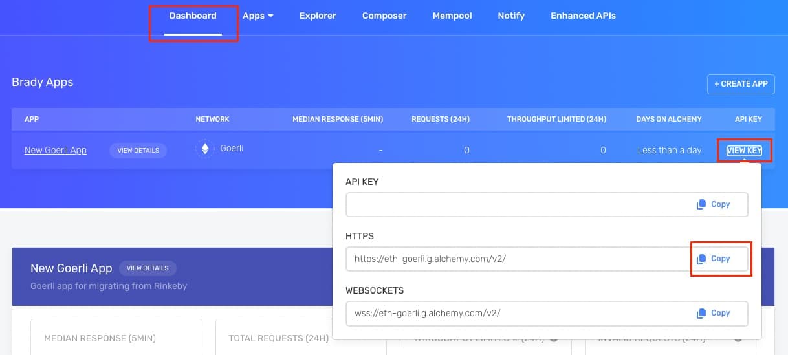Viewport: 788px width, 355px height.
Task: Click the MEDIAN RESPONSE (5MIN) column header
Action: pos(339,120)
